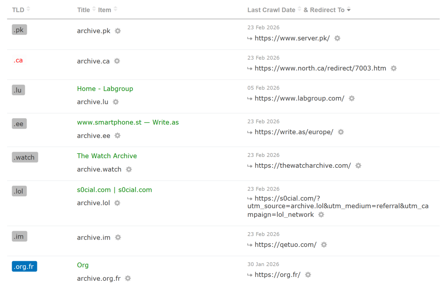Screen dimensions: 445x283
Task: Click the gear after the north.ca redirect link
Action: tap(394, 68)
